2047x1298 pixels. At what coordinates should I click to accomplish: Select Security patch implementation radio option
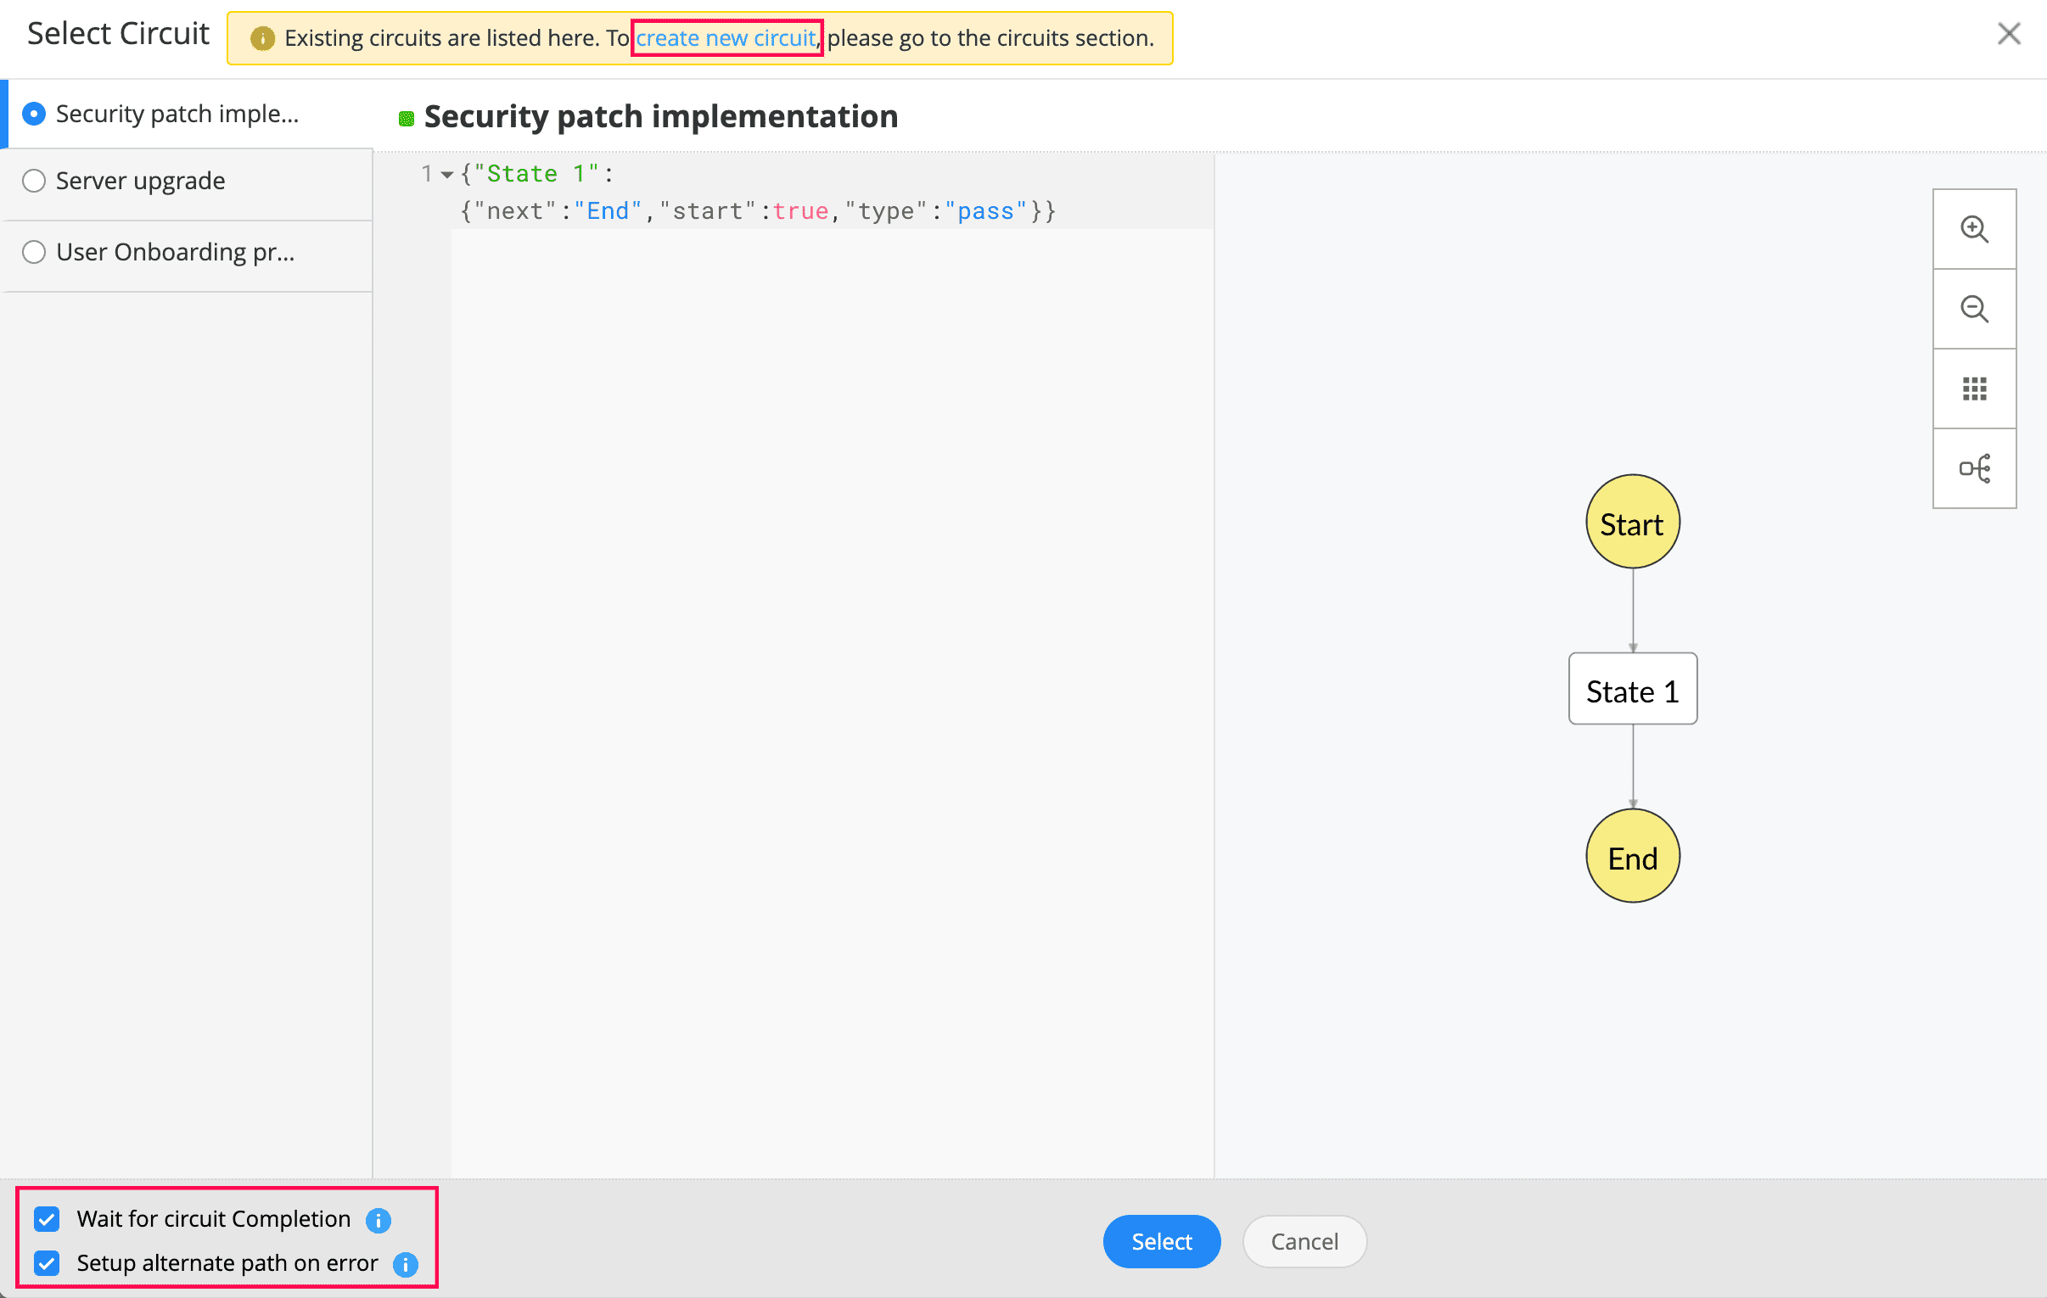(34, 114)
